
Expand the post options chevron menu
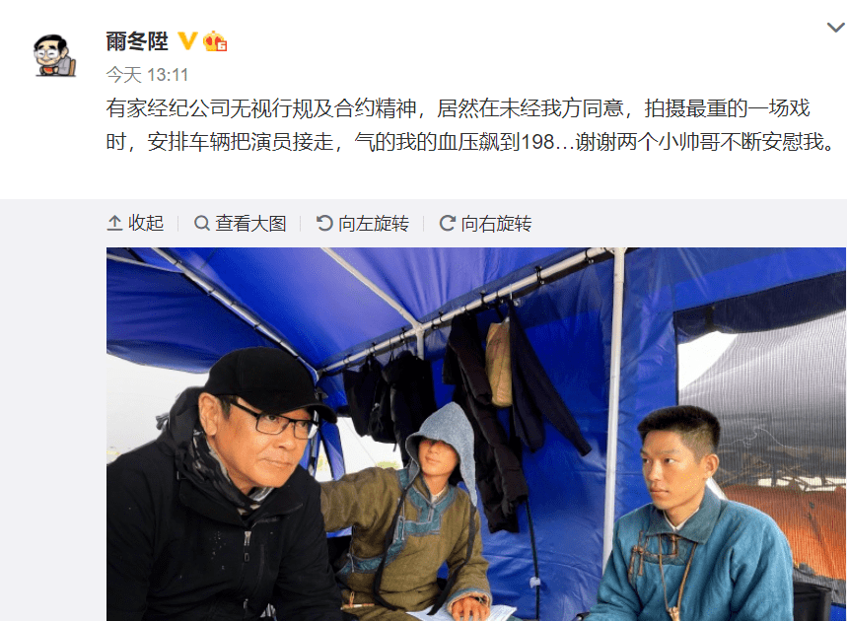[x=836, y=27]
